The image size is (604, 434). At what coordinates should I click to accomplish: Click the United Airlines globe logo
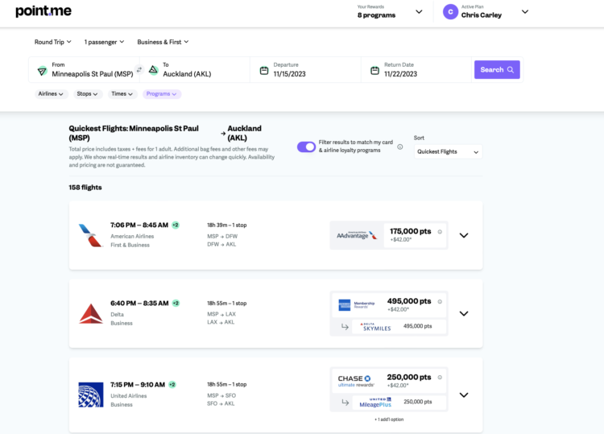[x=91, y=395]
